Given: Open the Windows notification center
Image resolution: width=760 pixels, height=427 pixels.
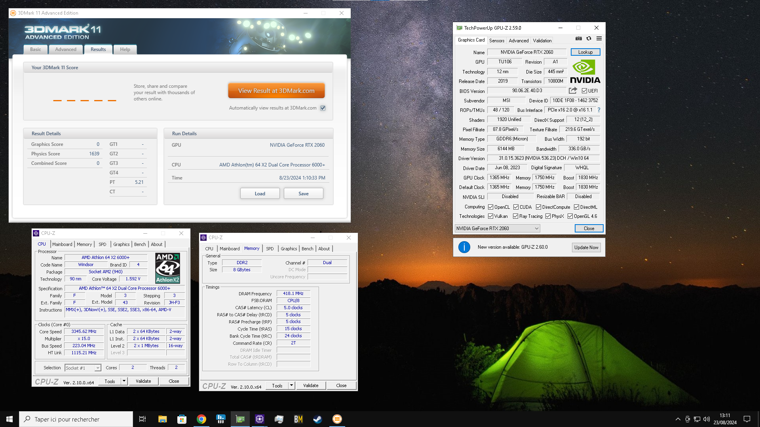Looking at the screenshot, I should (x=747, y=419).
